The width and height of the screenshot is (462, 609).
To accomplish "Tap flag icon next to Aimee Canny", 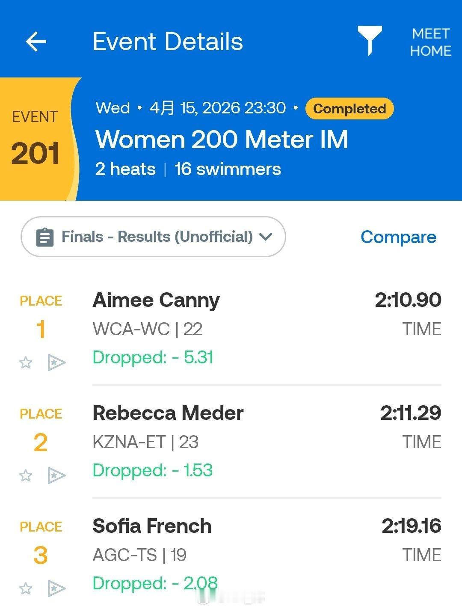I will pyautogui.click(x=56, y=363).
